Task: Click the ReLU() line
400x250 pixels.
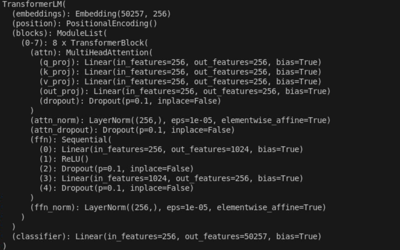Action: (64, 159)
